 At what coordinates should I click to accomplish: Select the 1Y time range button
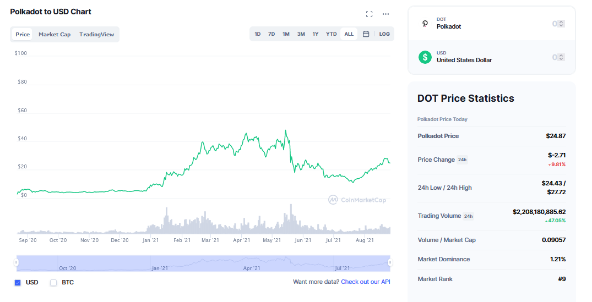[316, 34]
